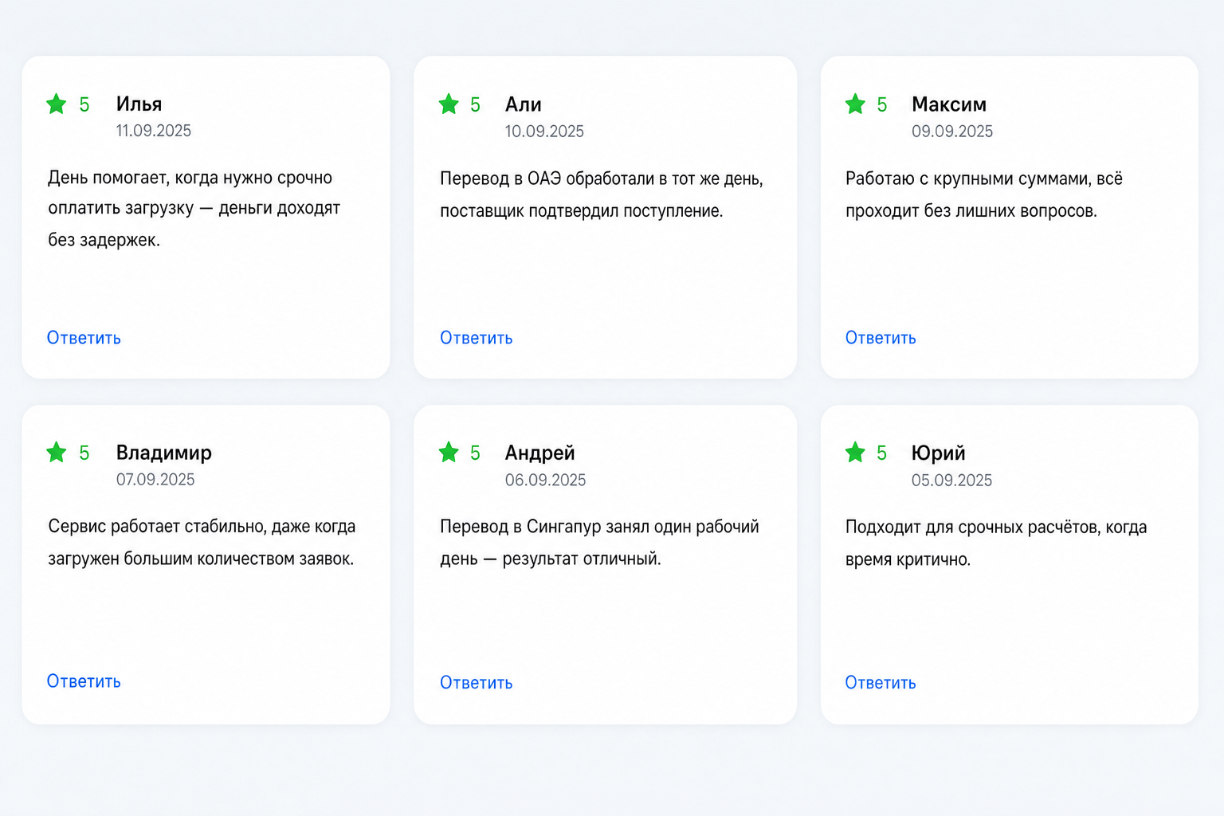Reply to Илья's review via Ответить

(x=84, y=338)
